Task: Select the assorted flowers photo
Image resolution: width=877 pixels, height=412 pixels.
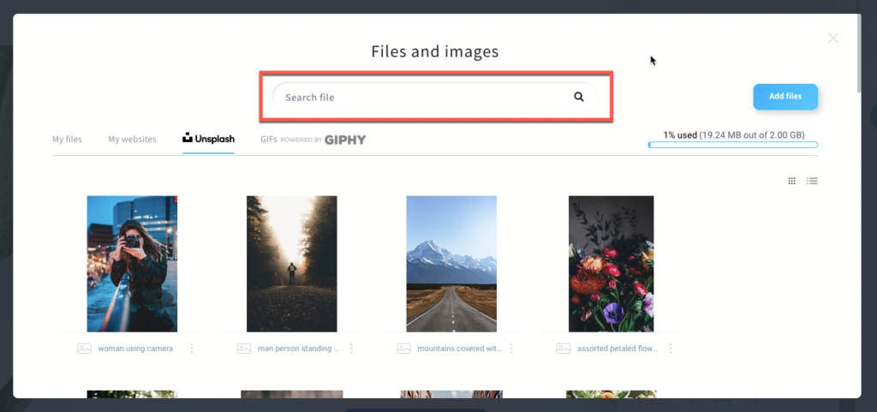Action: [611, 264]
